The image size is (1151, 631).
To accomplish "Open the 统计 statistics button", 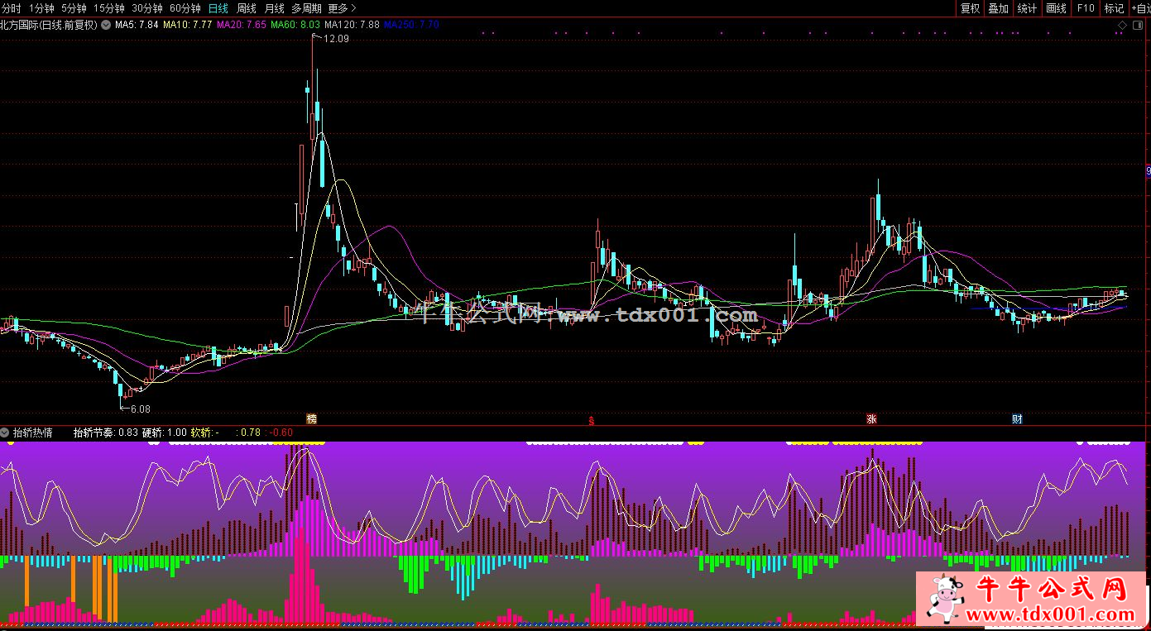I will [x=1027, y=8].
